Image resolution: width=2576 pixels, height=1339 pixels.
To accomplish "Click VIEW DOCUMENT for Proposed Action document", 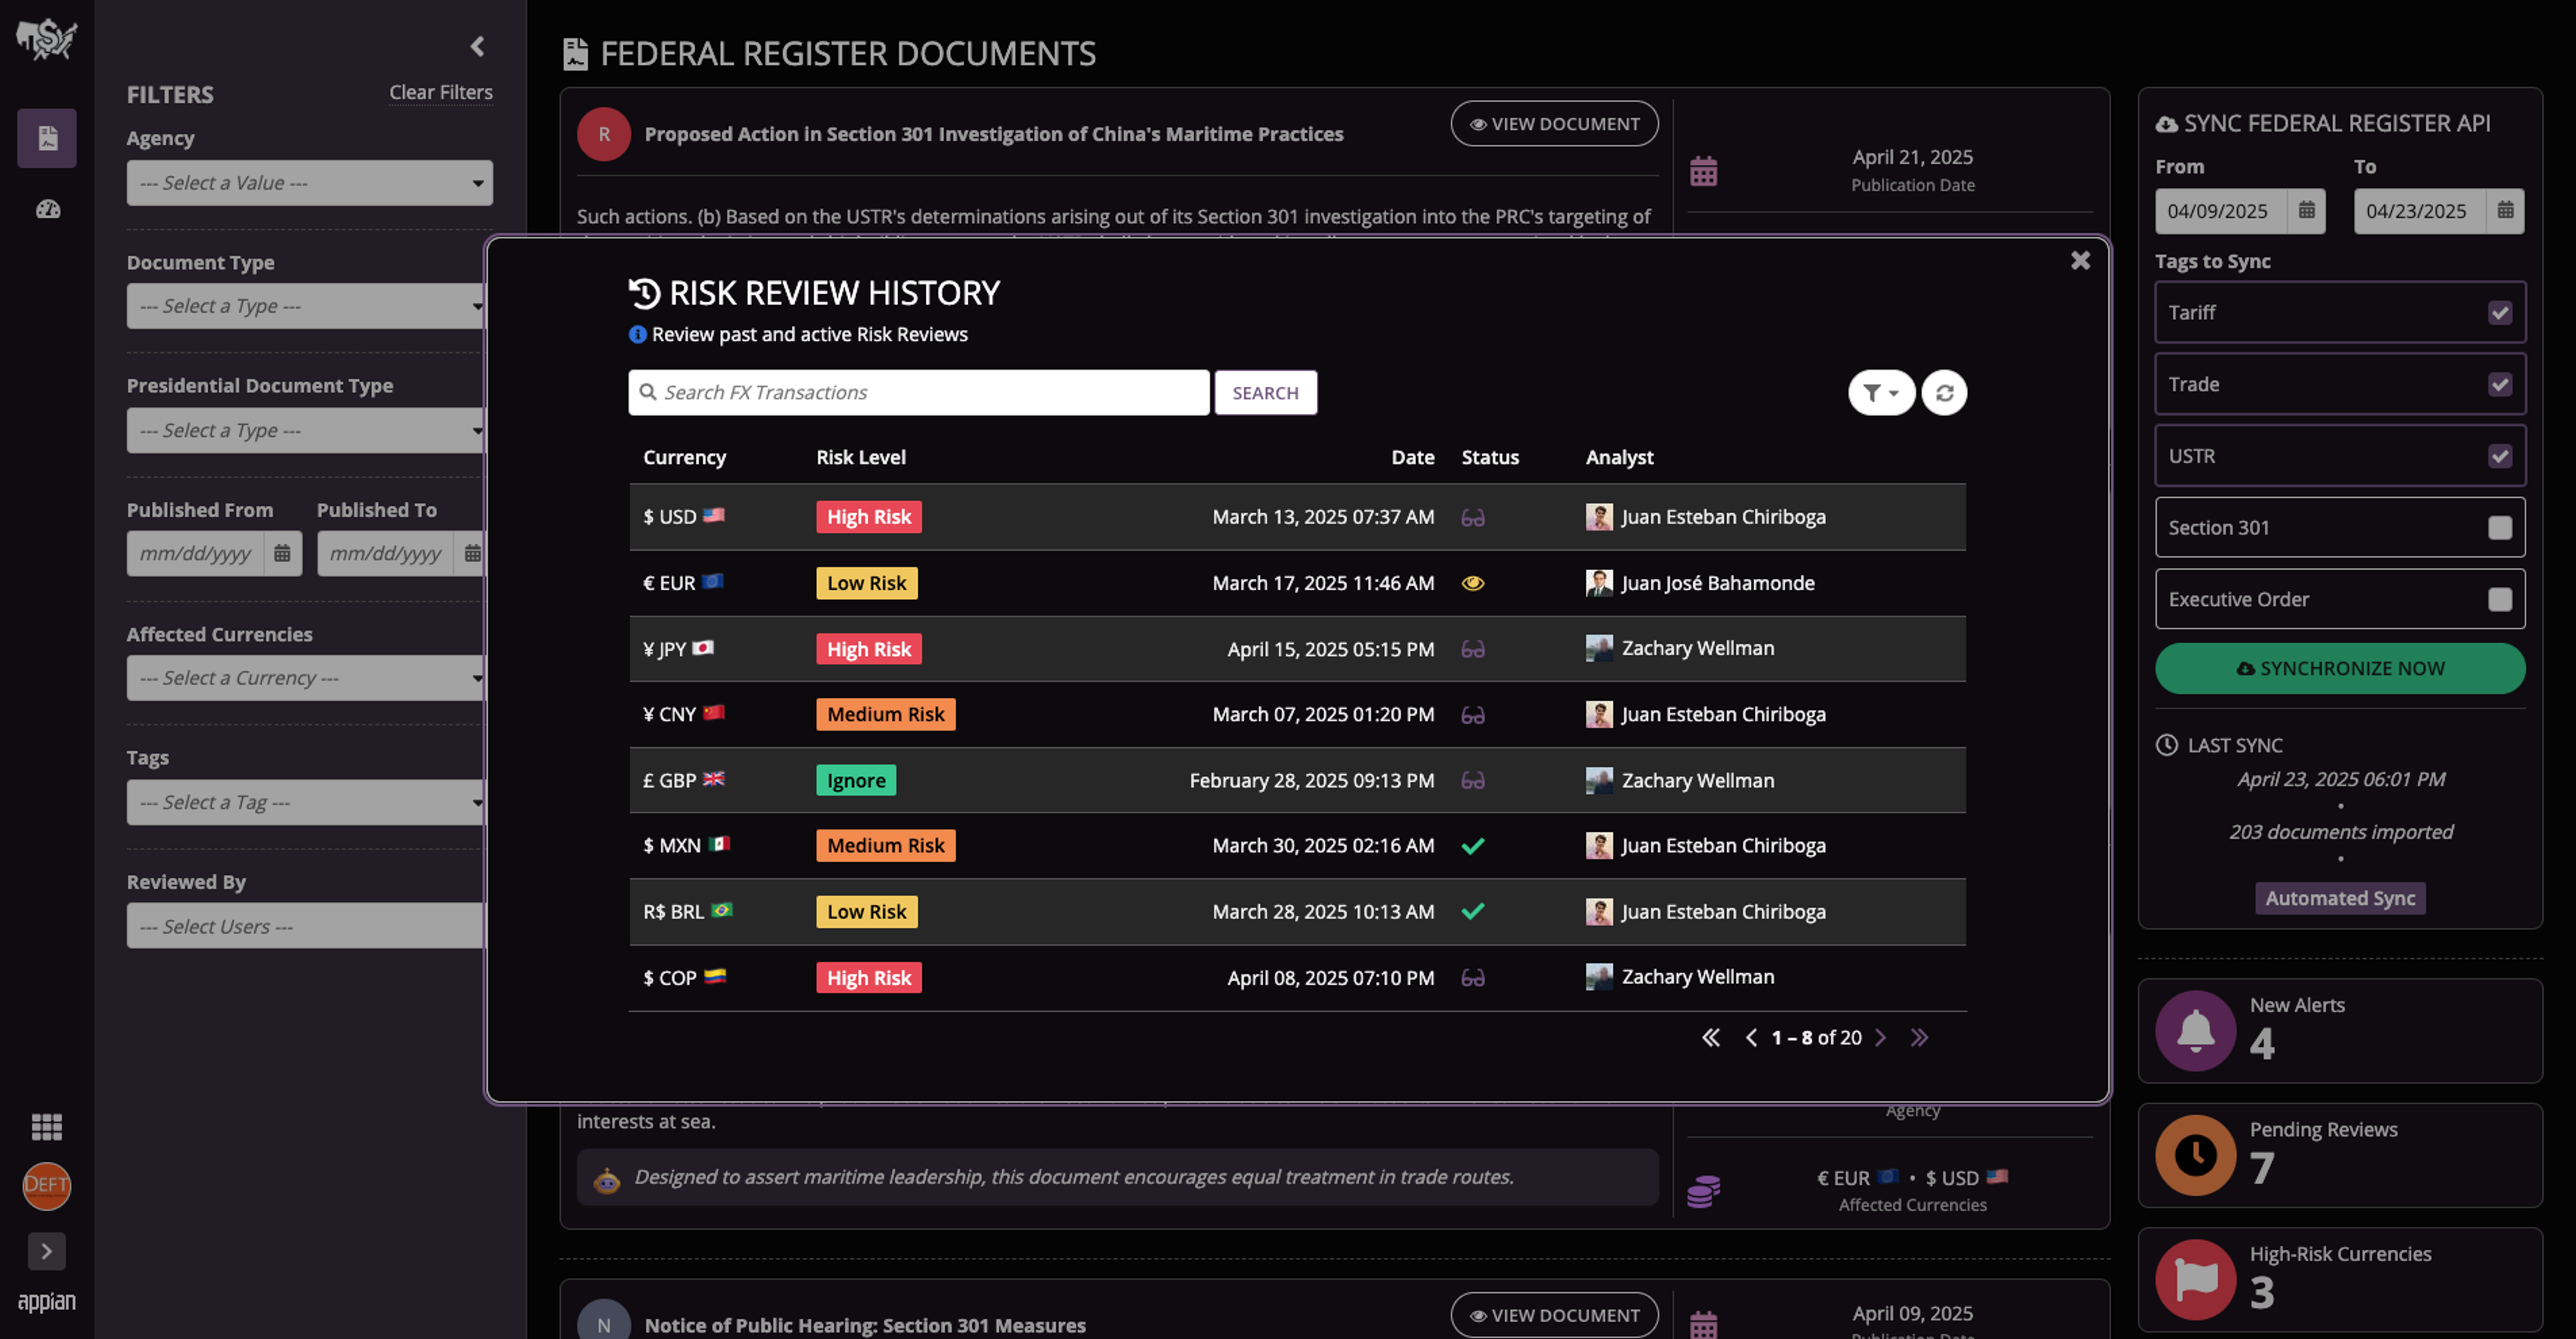I will [1554, 123].
